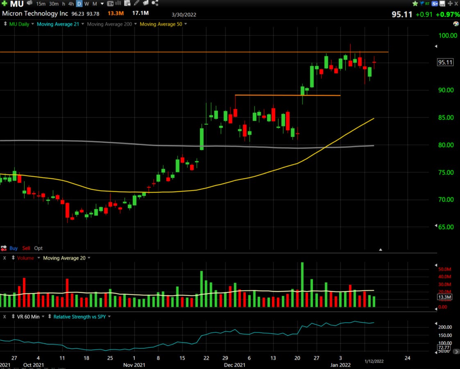460x369 pixels.
Task: Click the scale arrow under the 100.00 price label
Action: [x=436, y=46]
